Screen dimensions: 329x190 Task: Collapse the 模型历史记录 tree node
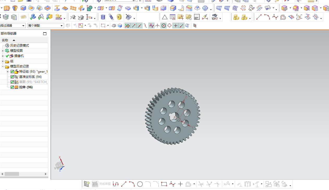[3, 67]
